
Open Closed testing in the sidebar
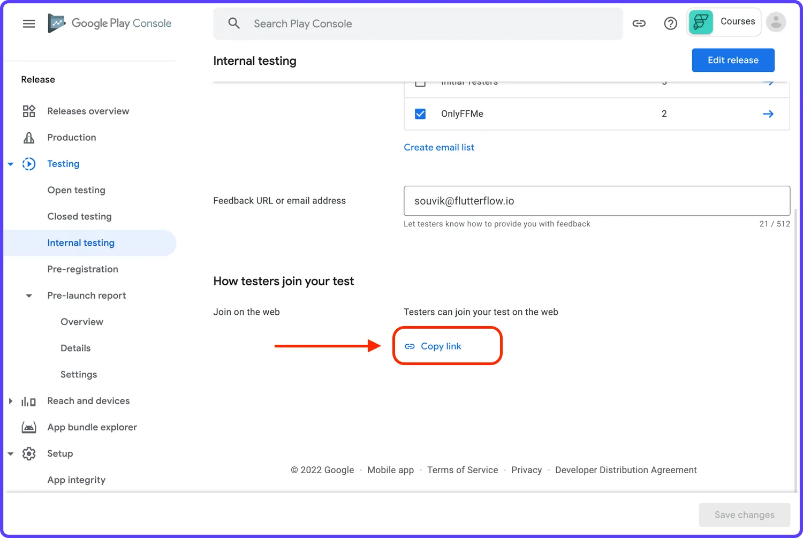pos(79,217)
